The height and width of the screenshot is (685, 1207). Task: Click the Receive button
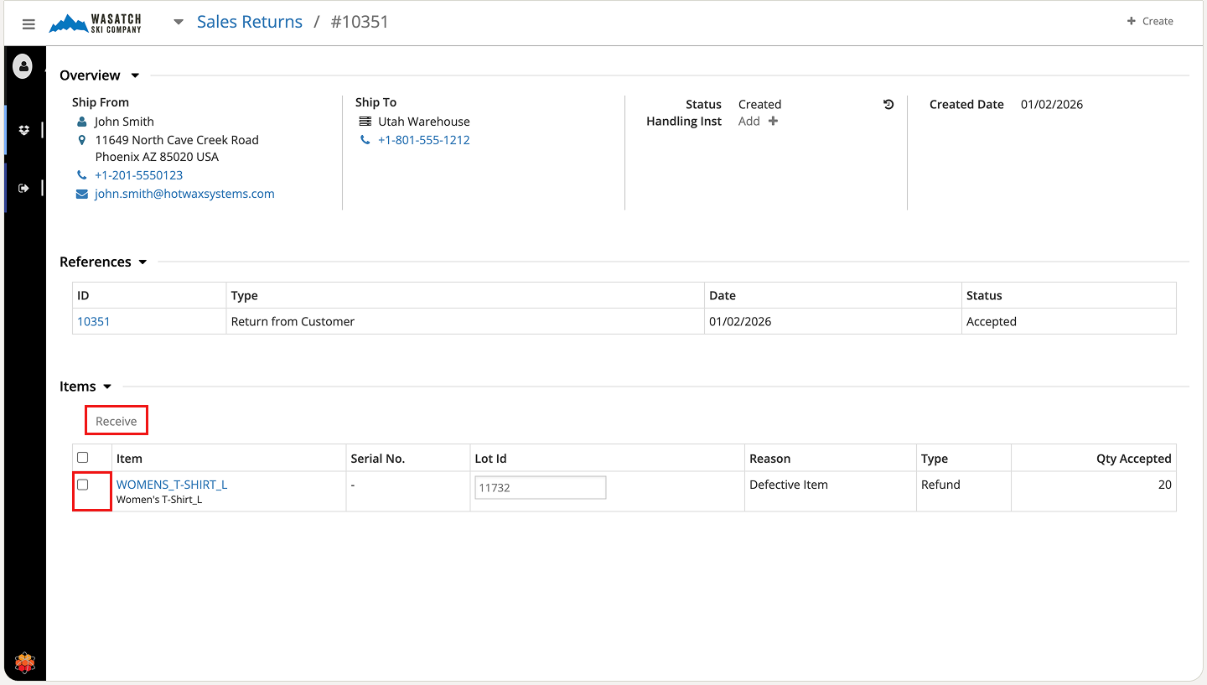tap(117, 421)
